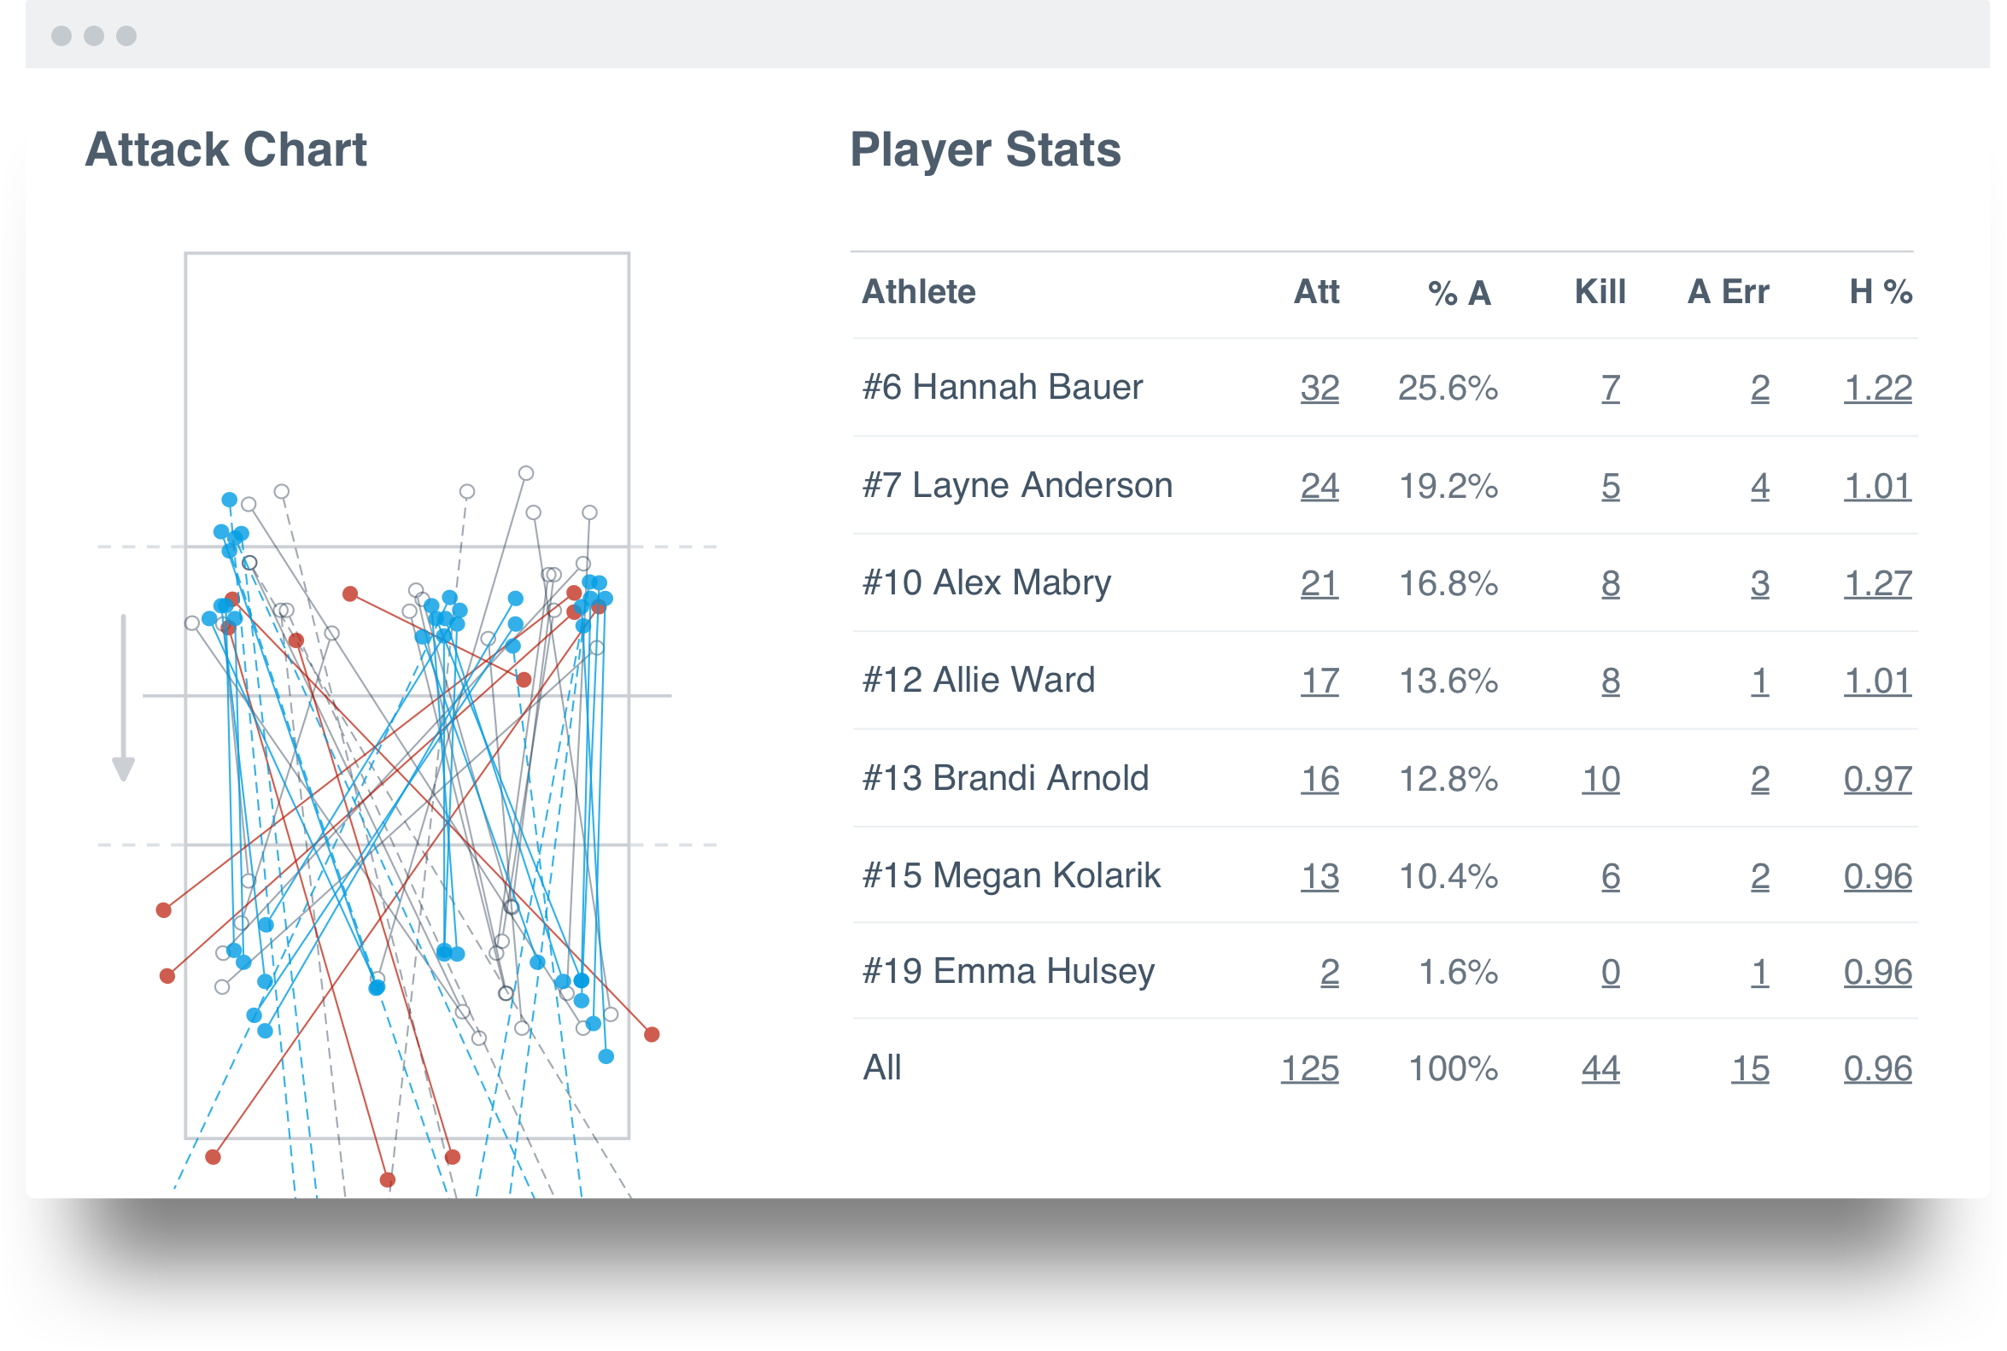Screen dimensions: 2007x1351
Task: Sort the table by Athlete name
Action: pos(918,292)
